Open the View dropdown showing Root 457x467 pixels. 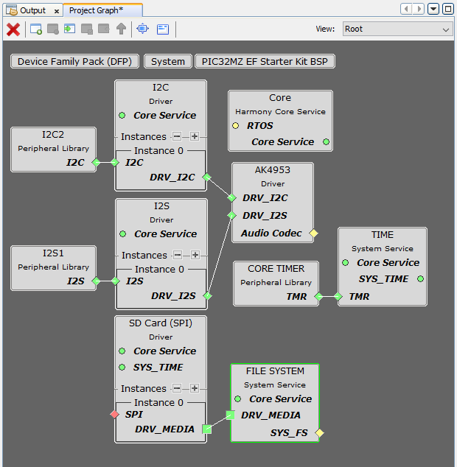click(x=397, y=29)
